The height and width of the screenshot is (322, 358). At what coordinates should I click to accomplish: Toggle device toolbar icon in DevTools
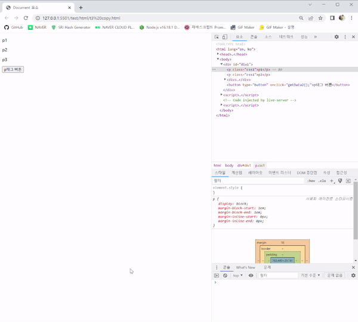tap(225, 37)
